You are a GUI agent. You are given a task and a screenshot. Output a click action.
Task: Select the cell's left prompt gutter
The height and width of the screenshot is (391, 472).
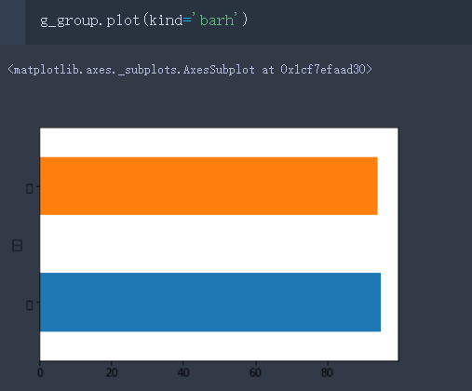[12, 21]
